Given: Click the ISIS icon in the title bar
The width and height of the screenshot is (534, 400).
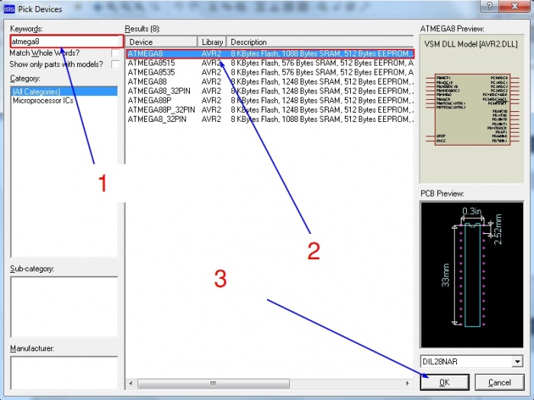Looking at the screenshot, I should (x=9, y=9).
